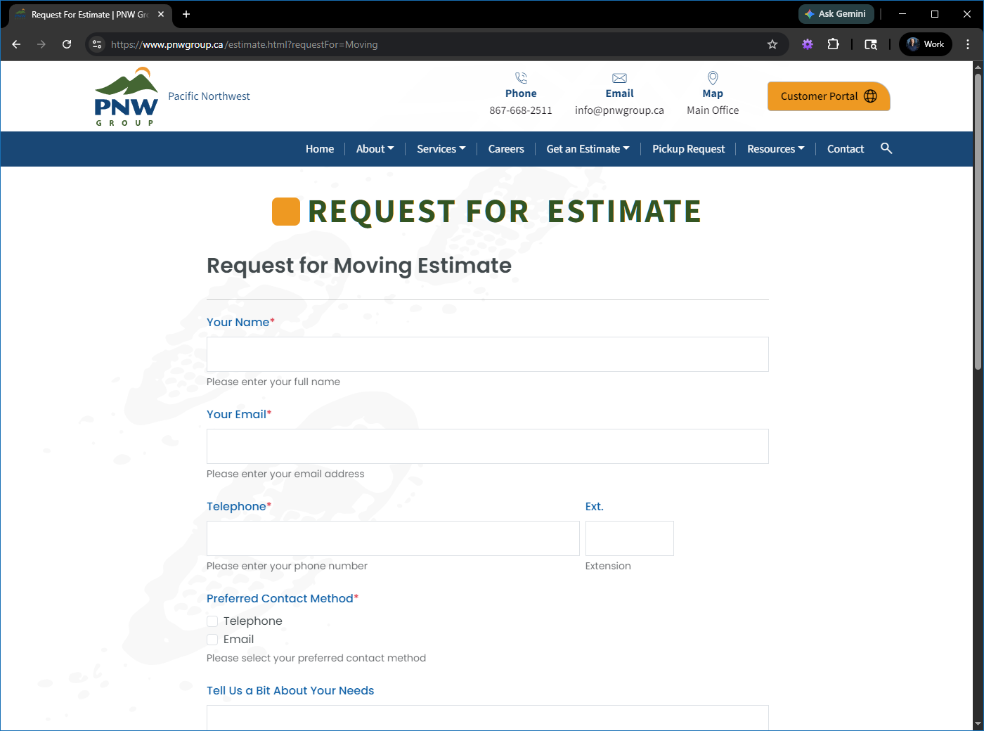Image resolution: width=984 pixels, height=731 pixels.
Task: Click the Pacific Northwest text link
Action: pyautogui.click(x=209, y=96)
